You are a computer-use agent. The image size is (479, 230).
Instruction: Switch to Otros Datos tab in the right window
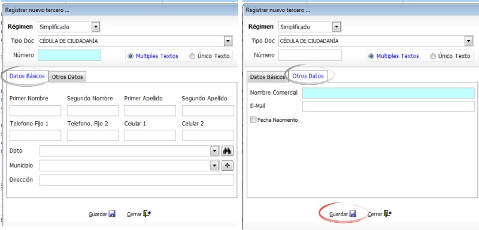[x=308, y=76]
